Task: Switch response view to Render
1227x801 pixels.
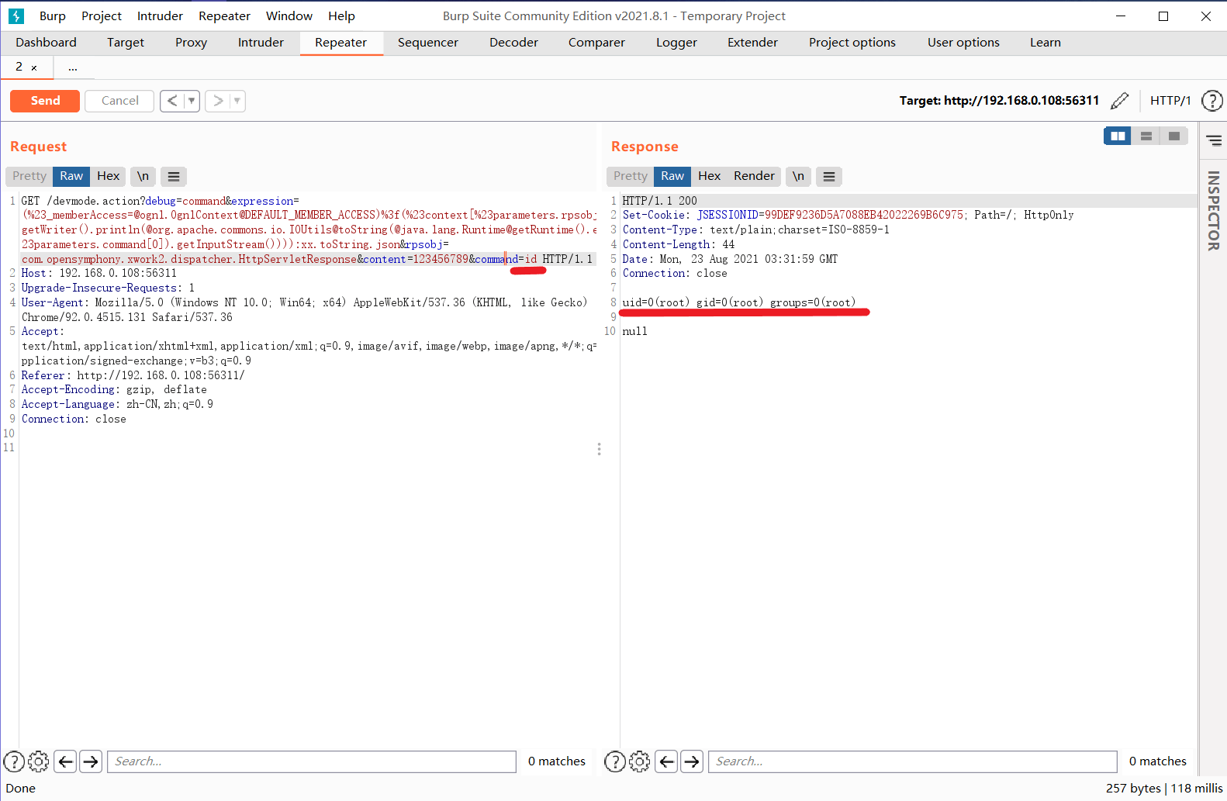Action: (754, 177)
